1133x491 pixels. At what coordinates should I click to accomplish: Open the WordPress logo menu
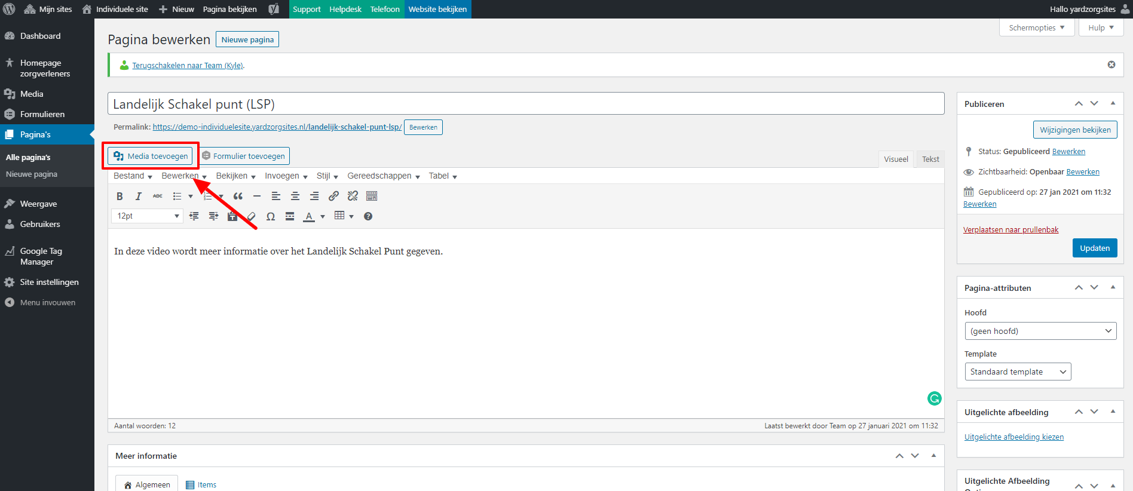click(9, 9)
